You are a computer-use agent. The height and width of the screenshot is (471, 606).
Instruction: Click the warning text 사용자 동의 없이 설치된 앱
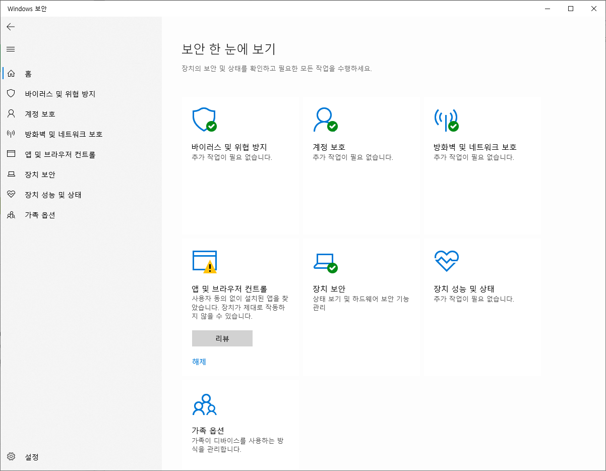coord(239,307)
